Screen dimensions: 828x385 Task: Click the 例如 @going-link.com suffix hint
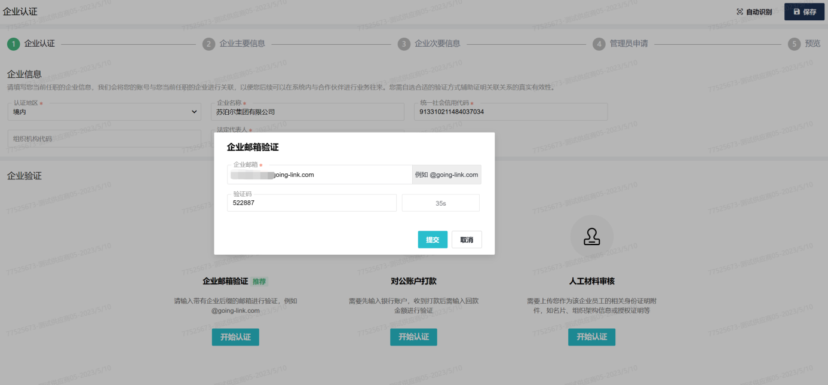point(447,175)
